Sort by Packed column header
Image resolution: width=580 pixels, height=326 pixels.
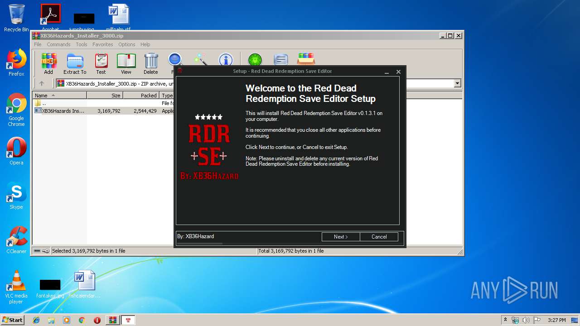pos(141,95)
